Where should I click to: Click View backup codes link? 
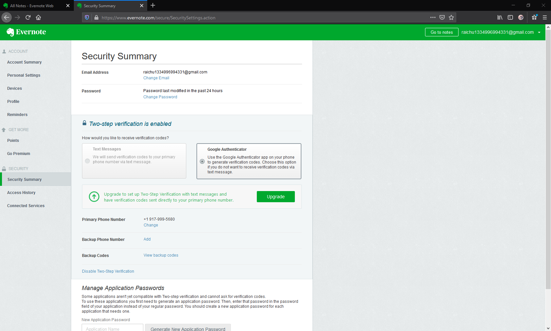pos(161,255)
